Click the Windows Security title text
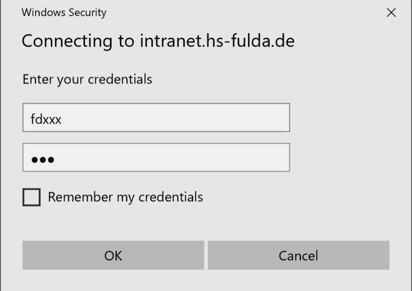This screenshot has width=412, height=291. pyautogui.click(x=64, y=13)
